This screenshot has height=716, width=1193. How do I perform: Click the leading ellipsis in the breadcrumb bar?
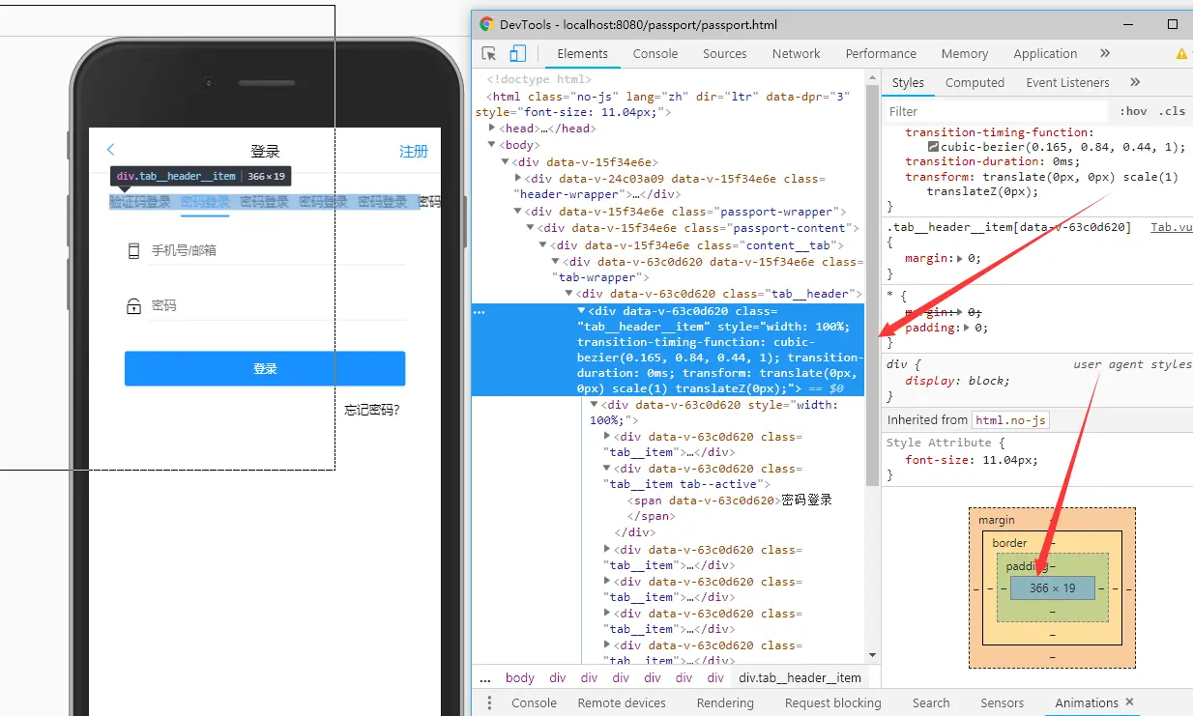pyautogui.click(x=485, y=678)
